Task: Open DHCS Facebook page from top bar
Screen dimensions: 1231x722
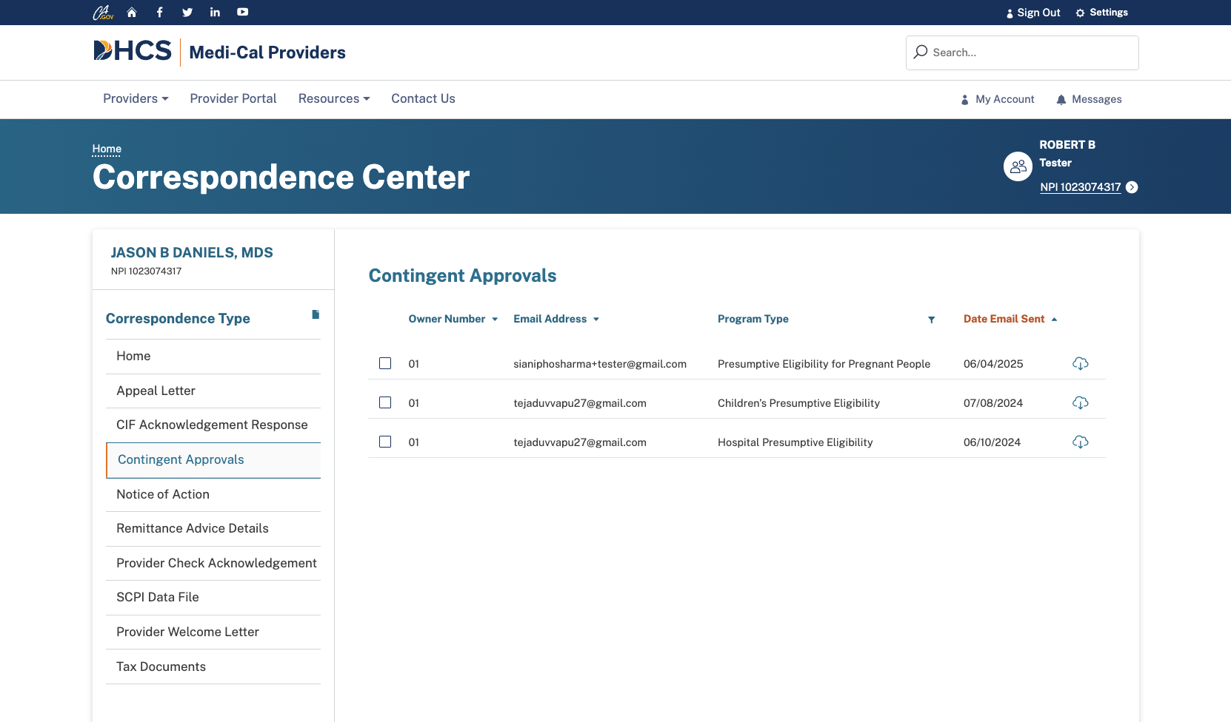Action: (x=159, y=12)
